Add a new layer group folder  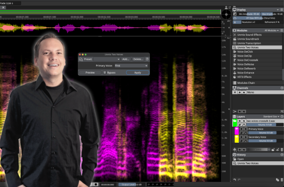[273, 149]
